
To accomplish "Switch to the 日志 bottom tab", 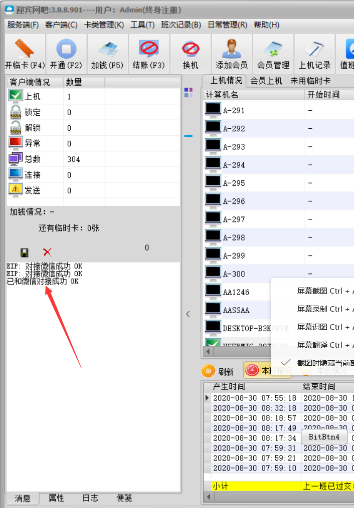I will (x=90, y=498).
